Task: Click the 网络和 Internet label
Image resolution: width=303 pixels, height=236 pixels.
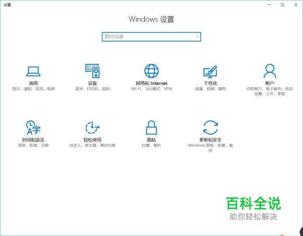Action: tap(151, 83)
